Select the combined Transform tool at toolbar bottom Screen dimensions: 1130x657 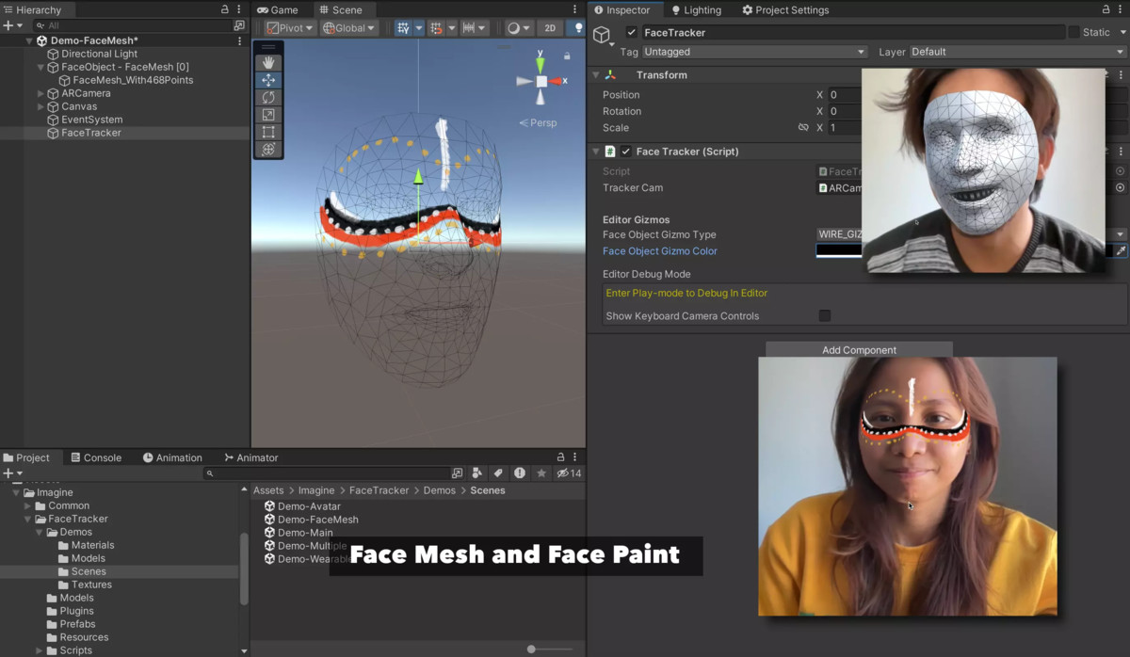tap(268, 150)
